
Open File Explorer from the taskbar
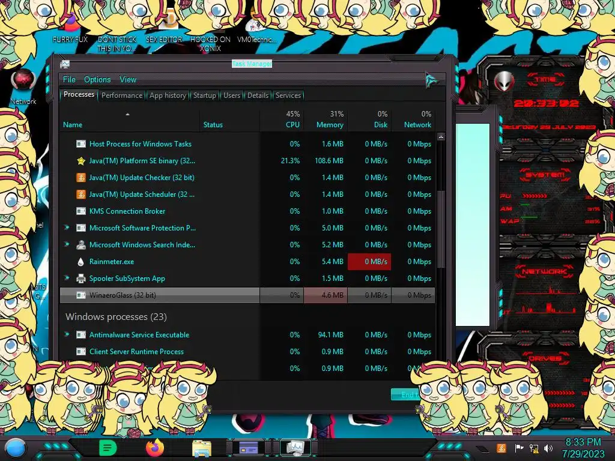click(202, 448)
